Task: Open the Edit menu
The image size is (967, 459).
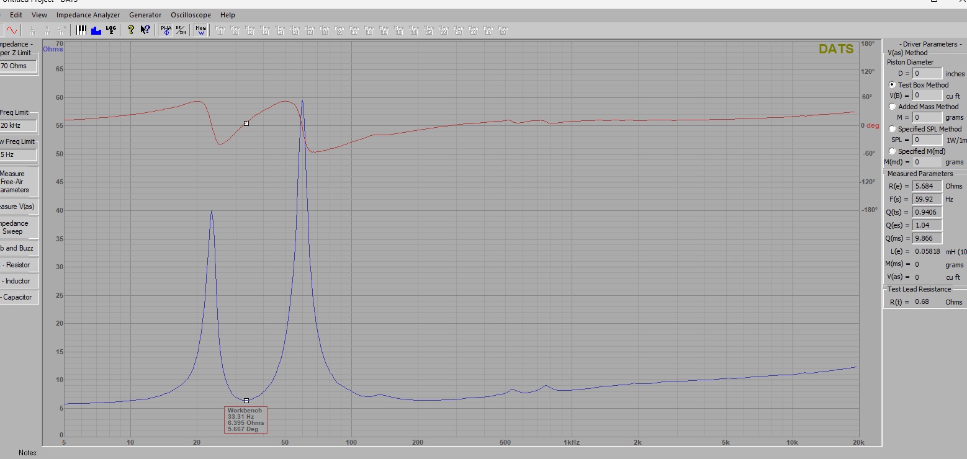Action: click(x=16, y=15)
